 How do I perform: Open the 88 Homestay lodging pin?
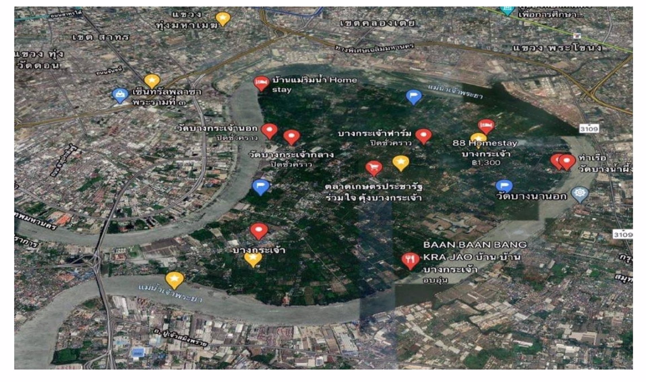point(486,127)
